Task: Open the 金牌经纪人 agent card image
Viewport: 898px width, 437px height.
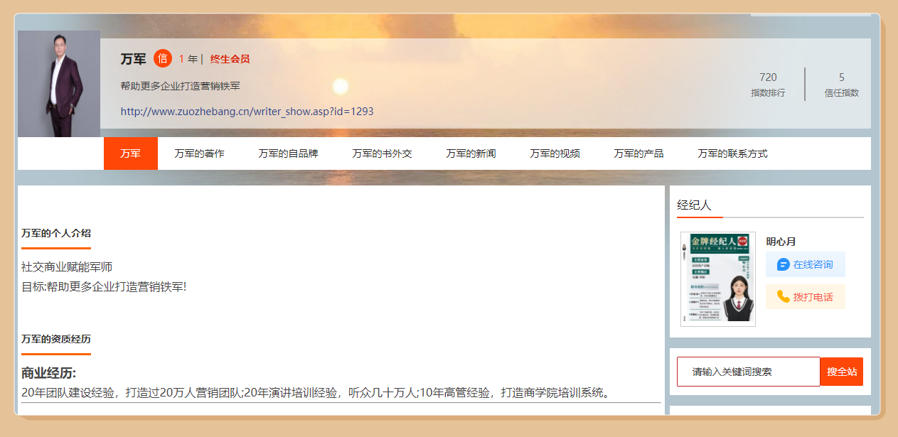Action: (x=717, y=279)
